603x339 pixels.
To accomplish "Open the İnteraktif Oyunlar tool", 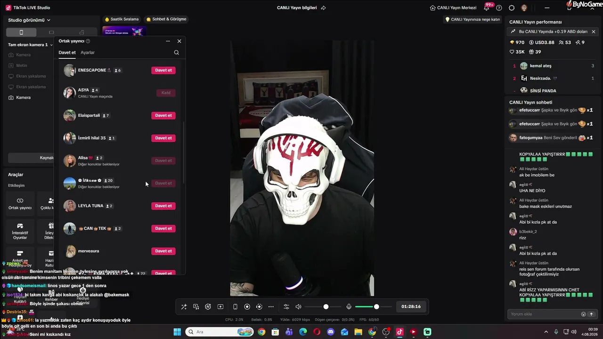I will [x=20, y=231].
